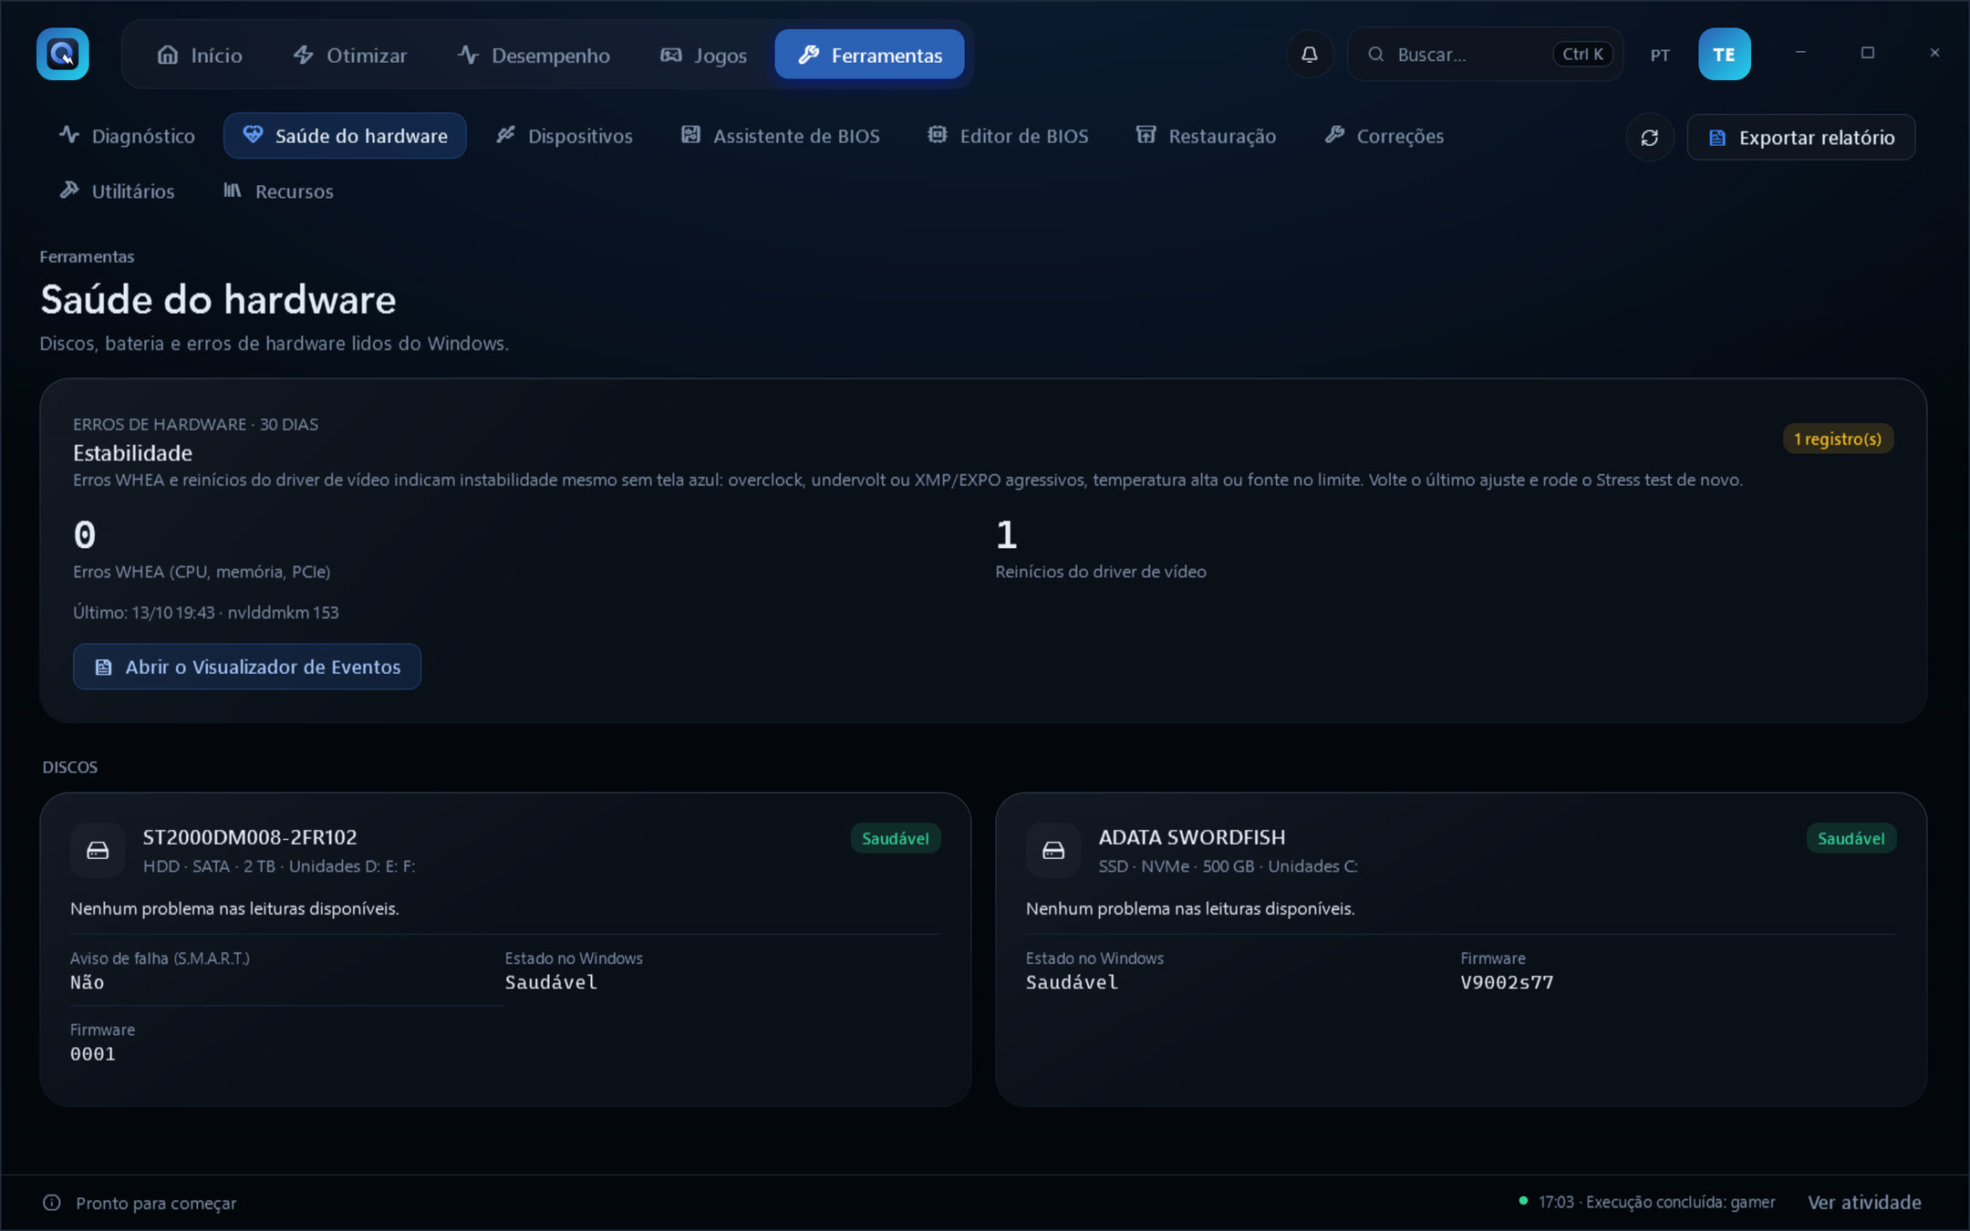Click the Ver atividade link

[1864, 1202]
